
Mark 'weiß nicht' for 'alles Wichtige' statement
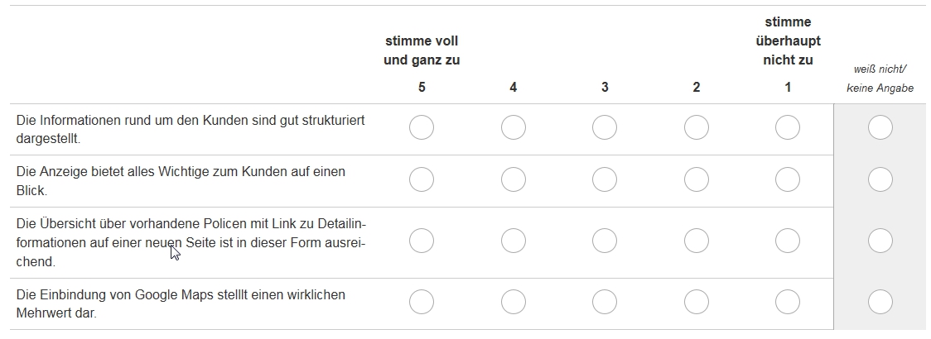point(880,180)
